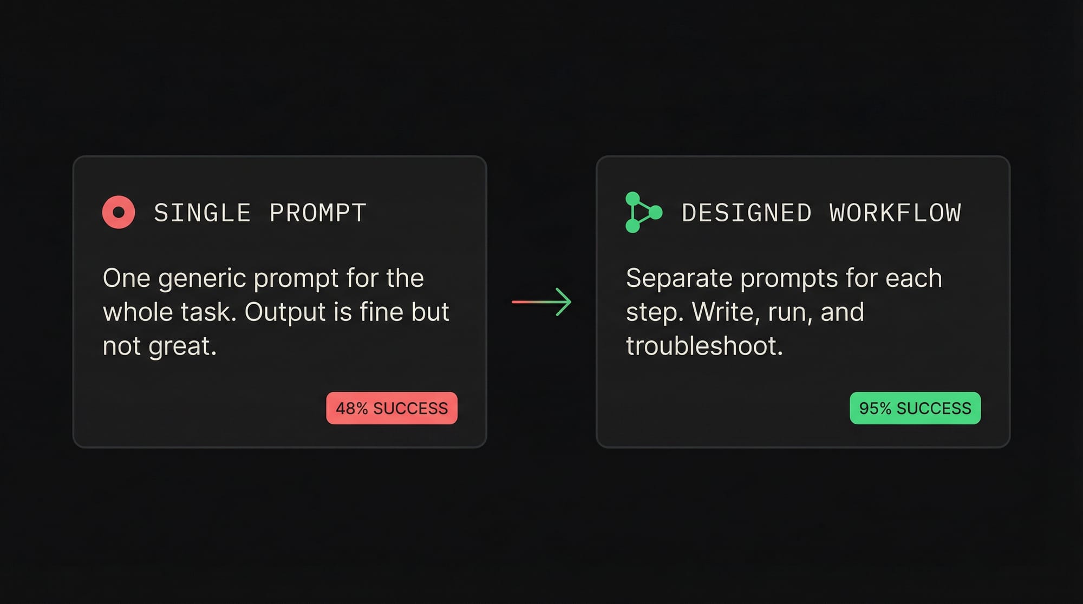1083x604 pixels.
Task: Click the word "Write," in the right card
Action: [x=725, y=312]
